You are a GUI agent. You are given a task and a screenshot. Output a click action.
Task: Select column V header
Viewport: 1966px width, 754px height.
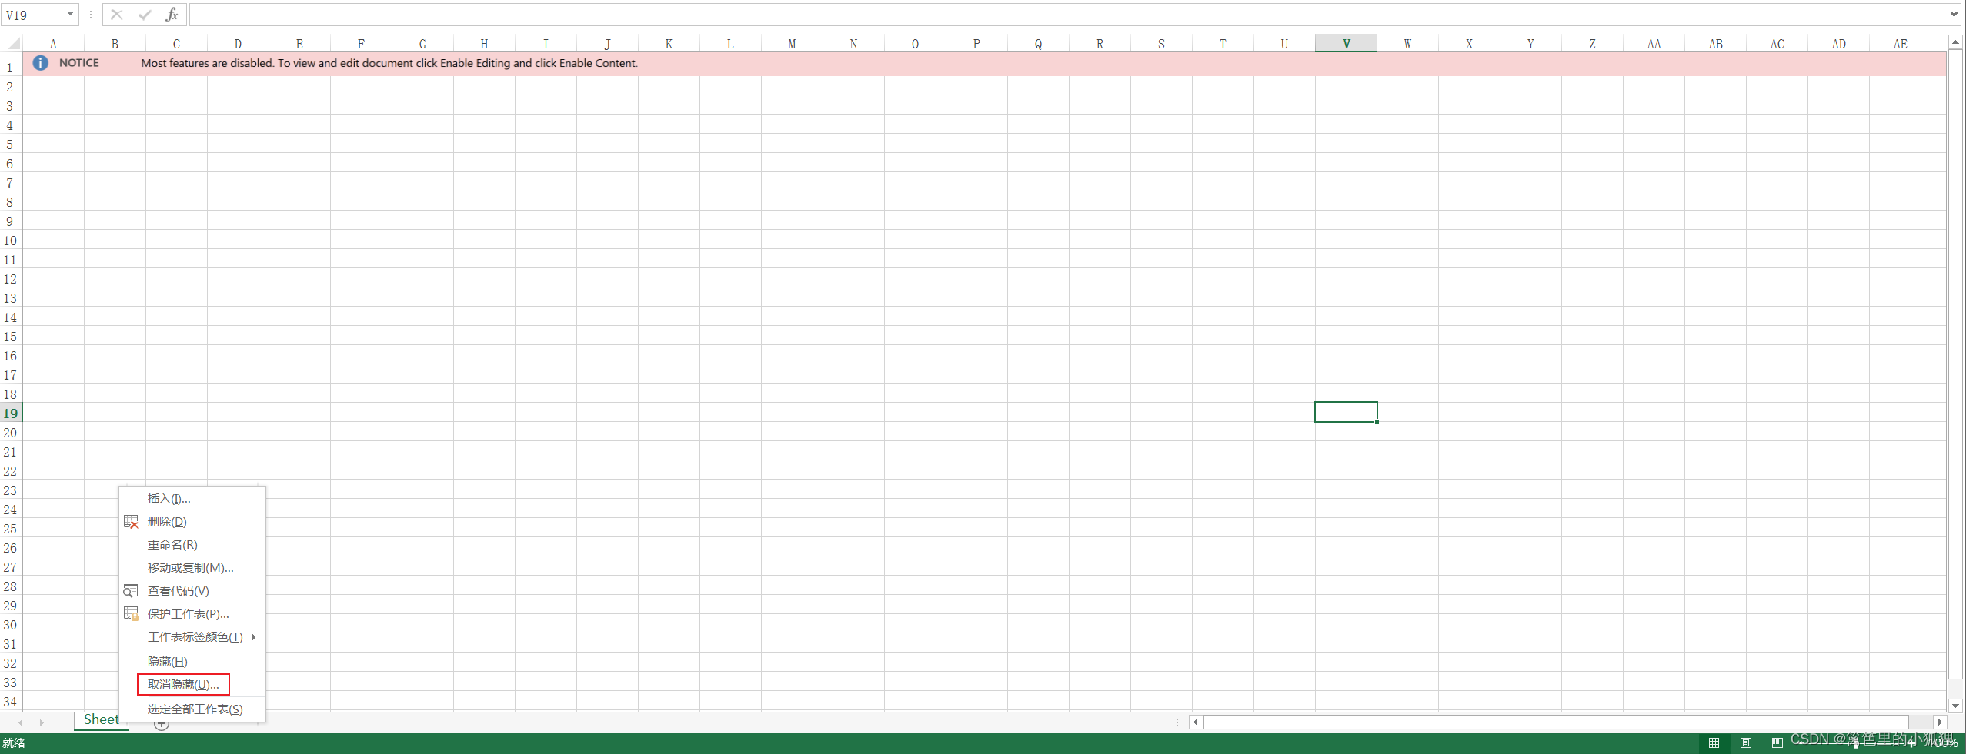coord(1346,44)
